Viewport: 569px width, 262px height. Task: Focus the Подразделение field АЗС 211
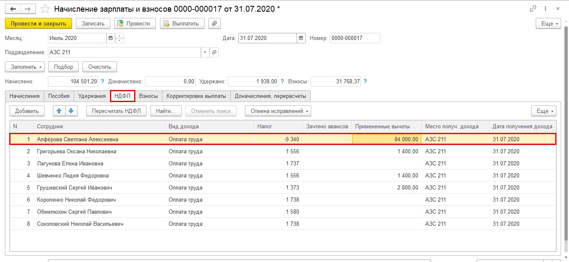coord(125,52)
